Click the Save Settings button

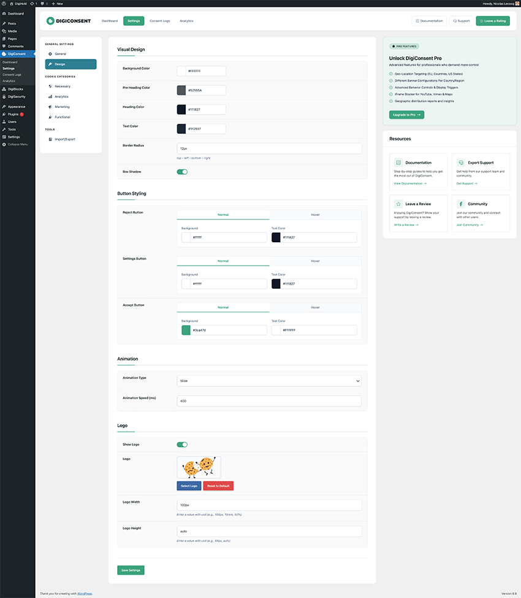coord(131,570)
